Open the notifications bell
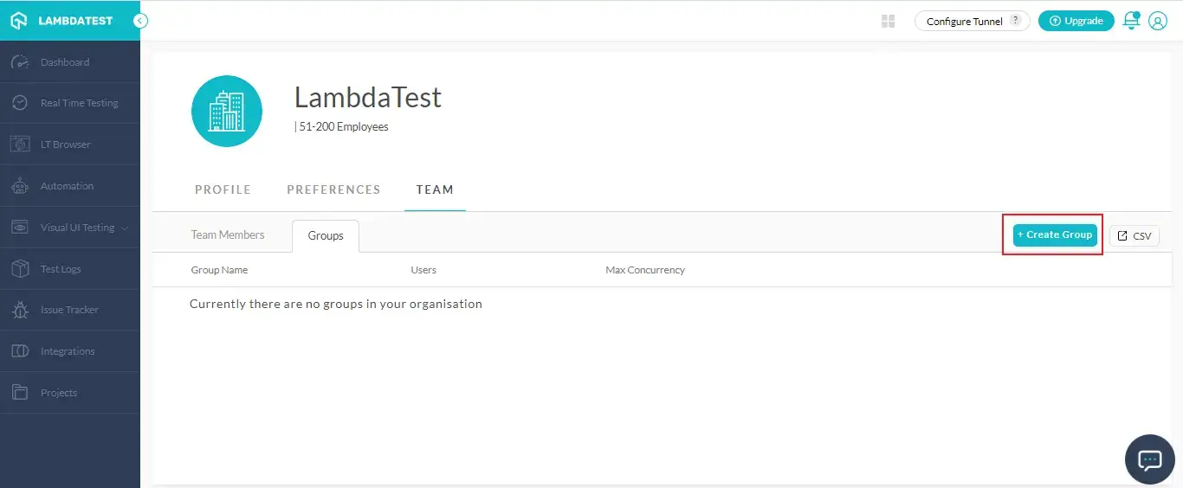Viewport: 1183px width, 488px height. click(x=1130, y=22)
